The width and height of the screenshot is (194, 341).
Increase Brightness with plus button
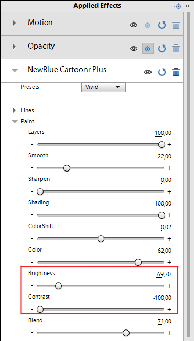click(x=169, y=286)
